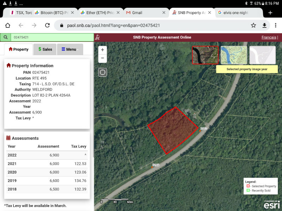This screenshot has height=211, width=282.
Task: Click the PAN search input field
Action: pyautogui.click(x=52, y=37)
